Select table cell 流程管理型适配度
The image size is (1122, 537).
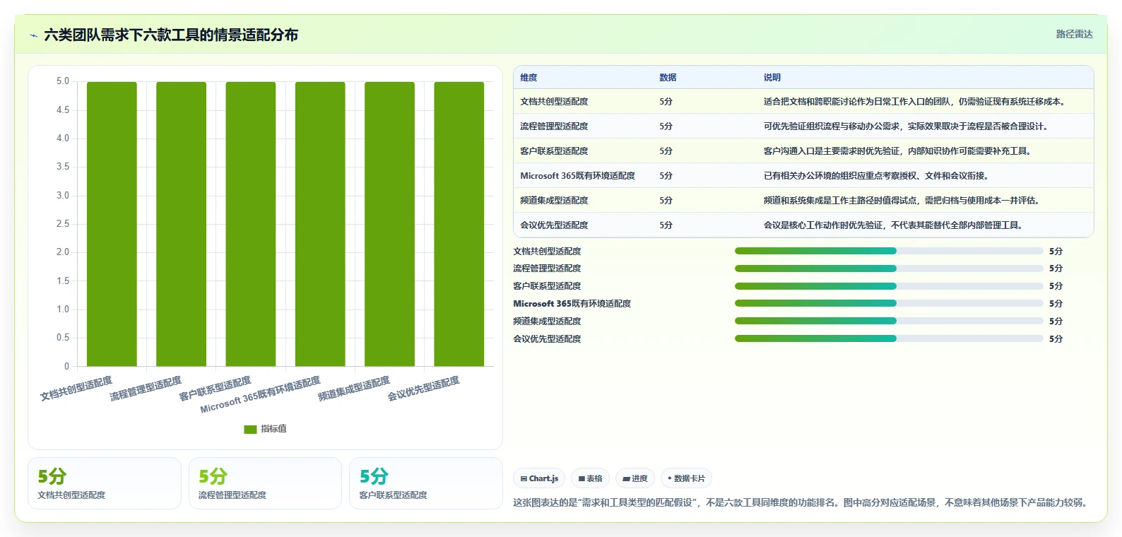(554, 126)
